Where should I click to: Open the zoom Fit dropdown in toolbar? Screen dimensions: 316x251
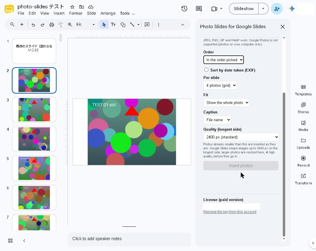click(85, 25)
